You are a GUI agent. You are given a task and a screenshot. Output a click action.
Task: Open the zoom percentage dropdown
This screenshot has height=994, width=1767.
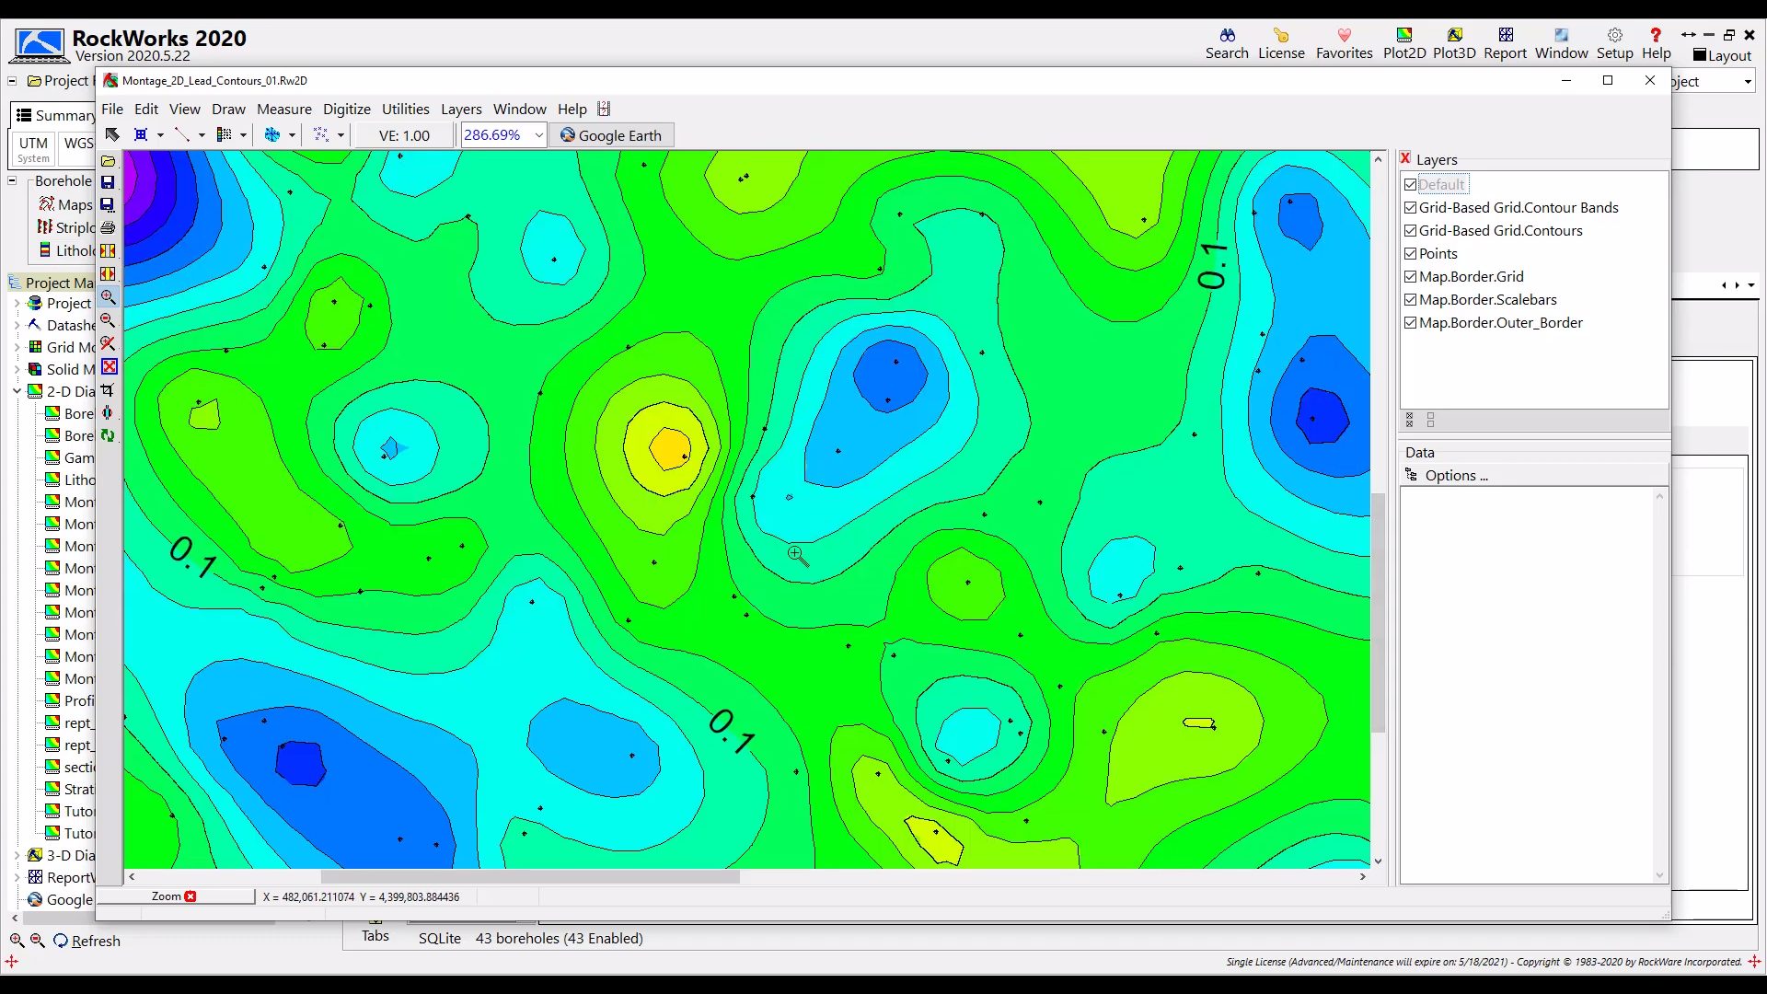(538, 135)
